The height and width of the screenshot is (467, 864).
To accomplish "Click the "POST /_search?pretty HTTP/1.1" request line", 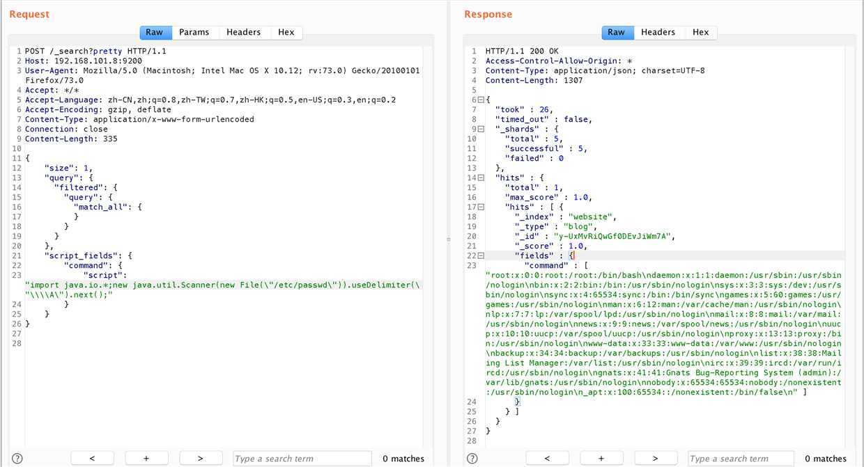I will click(x=95, y=52).
